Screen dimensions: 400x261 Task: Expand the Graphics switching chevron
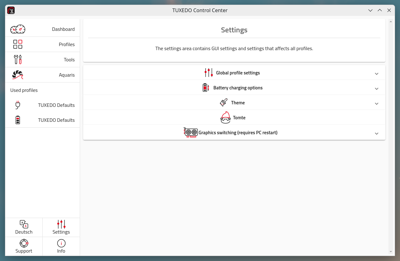click(376, 134)
